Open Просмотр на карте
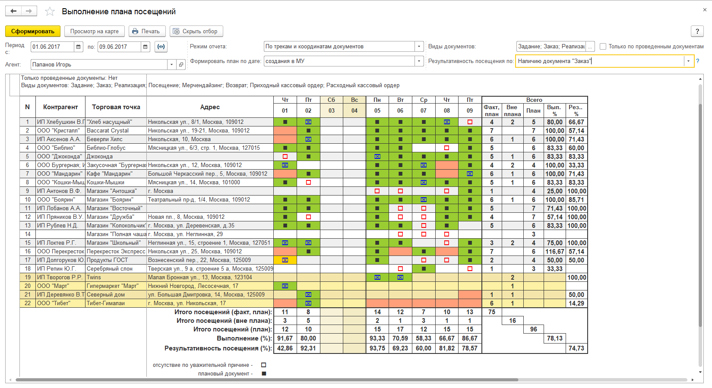 (x=95, y=31)
